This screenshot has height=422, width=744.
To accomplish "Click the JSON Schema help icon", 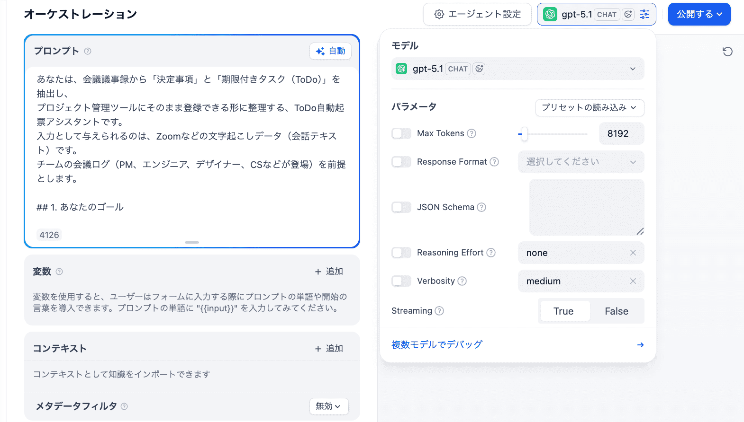I will point(481,207).
